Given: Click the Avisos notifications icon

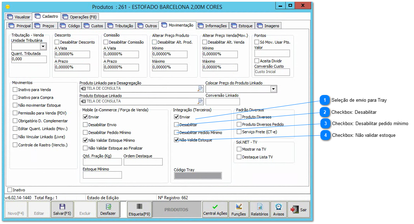Looking at the screenshot, I should 279,209.
